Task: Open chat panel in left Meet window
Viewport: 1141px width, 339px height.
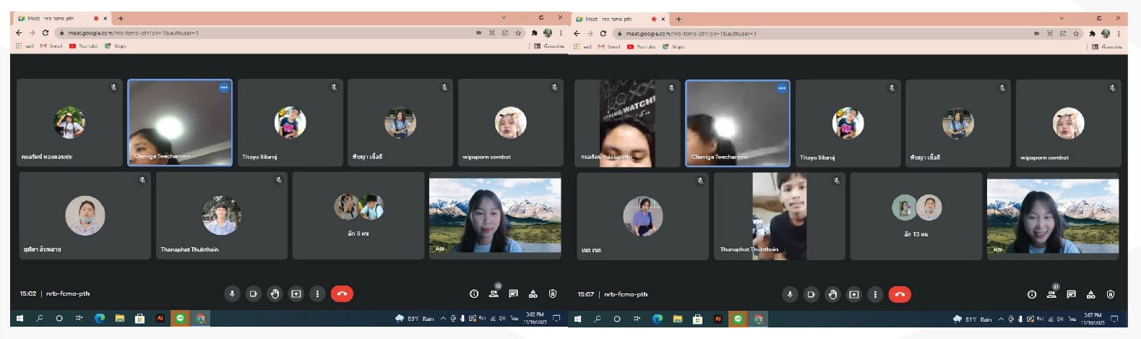Action: [x=513, y=293]
